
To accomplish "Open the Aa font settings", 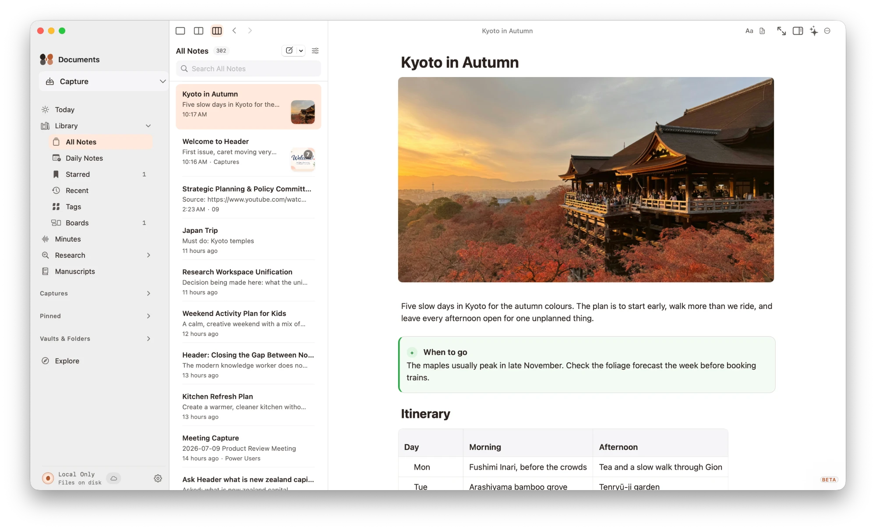I will click(x=749, y=31).
